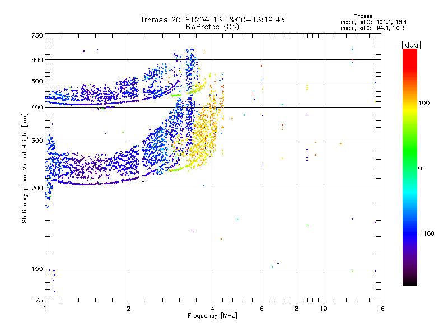Click the "2" frequency axis label
The width and height of the screenshot is (448, 336).
pyautogui.click(x=129, y=309)
